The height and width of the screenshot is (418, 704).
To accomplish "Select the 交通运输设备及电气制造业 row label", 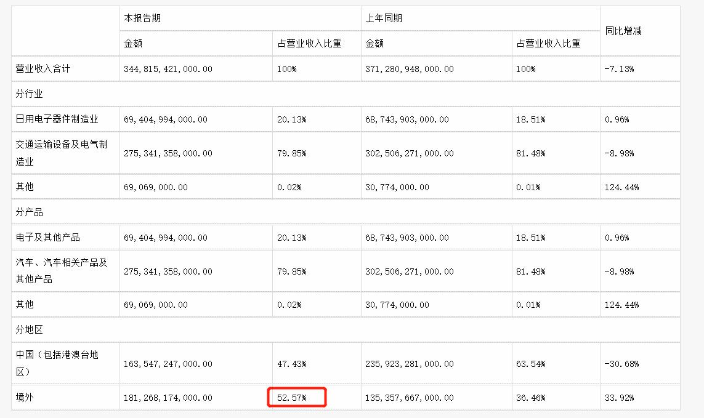I will click(x=61, y=153).
